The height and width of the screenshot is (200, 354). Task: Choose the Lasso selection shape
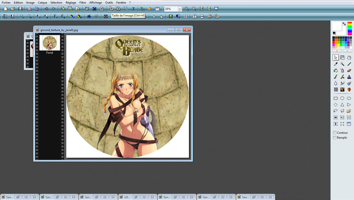336,111
